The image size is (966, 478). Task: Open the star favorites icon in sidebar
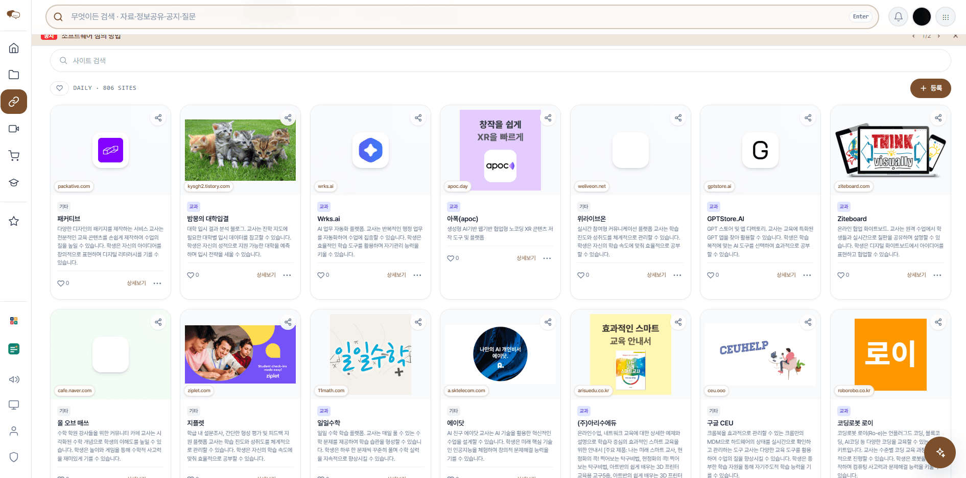tap(14, 221)
